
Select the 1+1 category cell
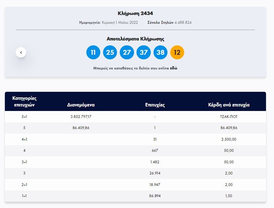(x=24, y=196)
